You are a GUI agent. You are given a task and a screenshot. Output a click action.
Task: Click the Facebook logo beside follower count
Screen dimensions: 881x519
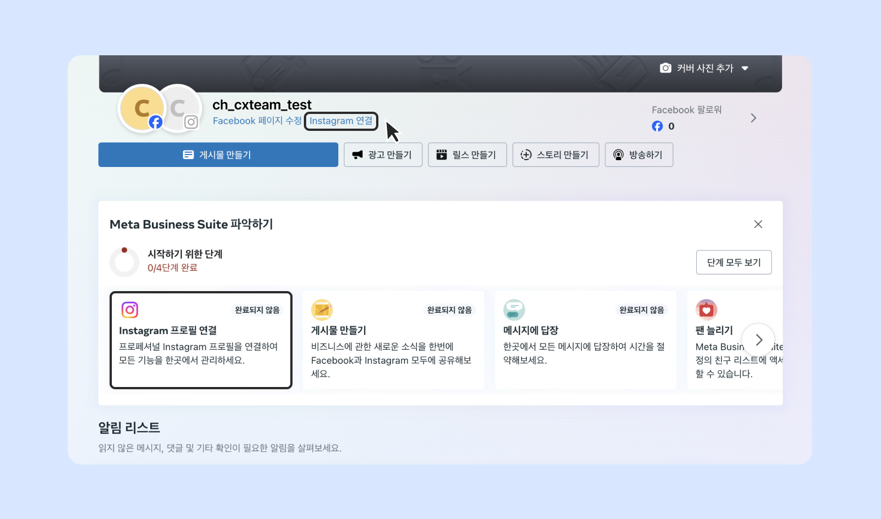click(x=657, y=126)
